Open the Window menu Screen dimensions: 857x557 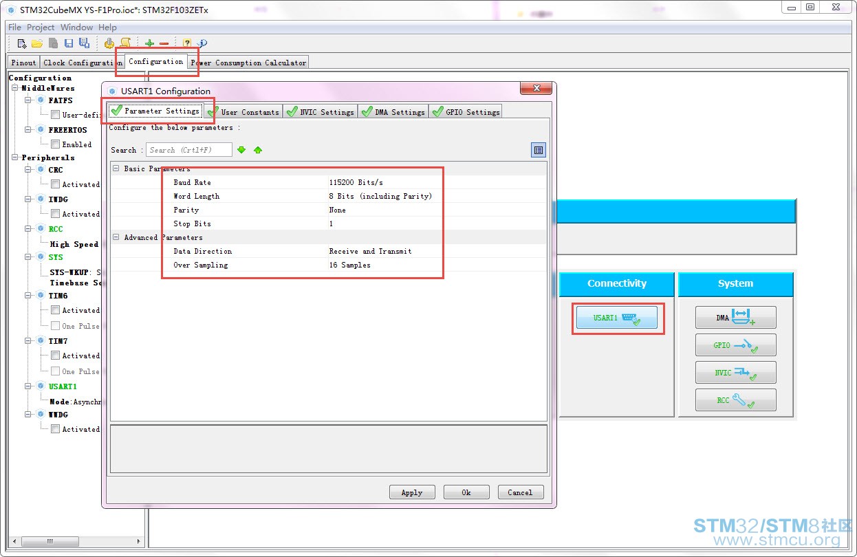click(76, 28)
